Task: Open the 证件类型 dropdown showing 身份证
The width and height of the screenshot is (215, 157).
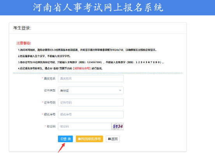Action: click(91, 90)
